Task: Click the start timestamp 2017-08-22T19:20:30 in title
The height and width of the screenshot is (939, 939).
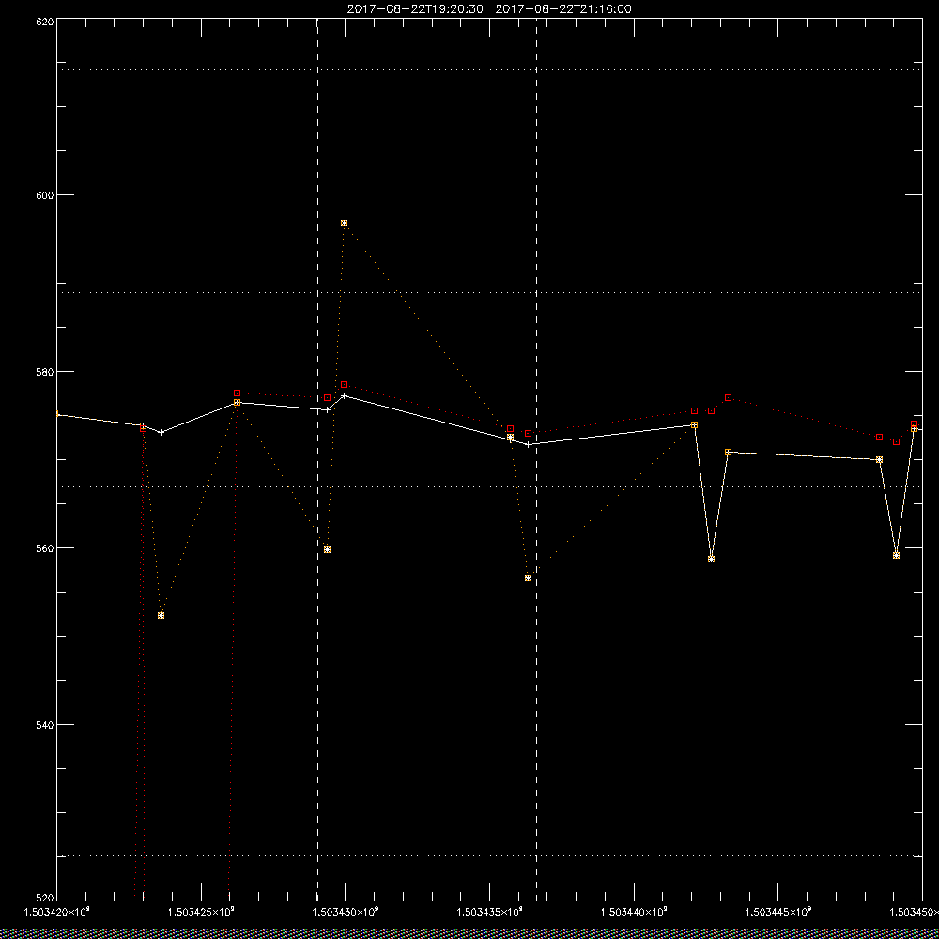Action: coord(415,9)
